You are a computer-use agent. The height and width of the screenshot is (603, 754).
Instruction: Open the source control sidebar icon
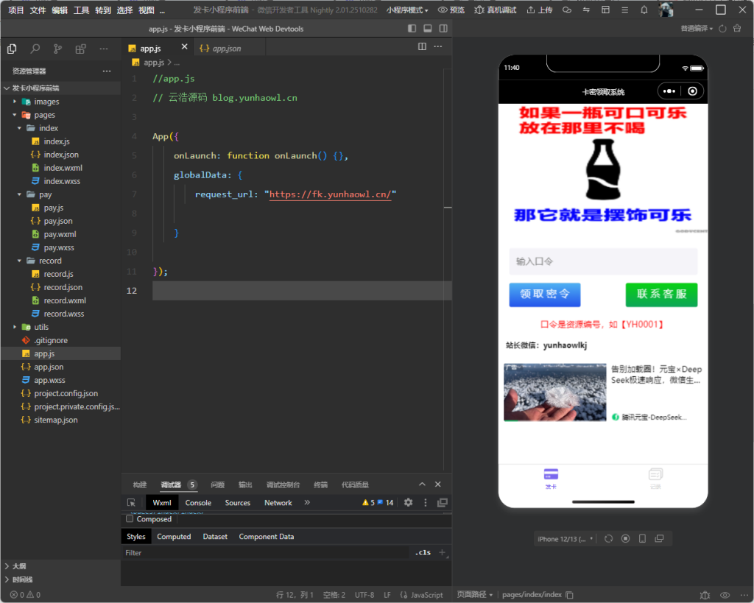pos(57,49)
